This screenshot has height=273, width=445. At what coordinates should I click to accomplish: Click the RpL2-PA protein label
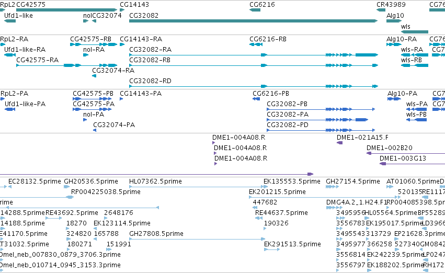(15, 94)
